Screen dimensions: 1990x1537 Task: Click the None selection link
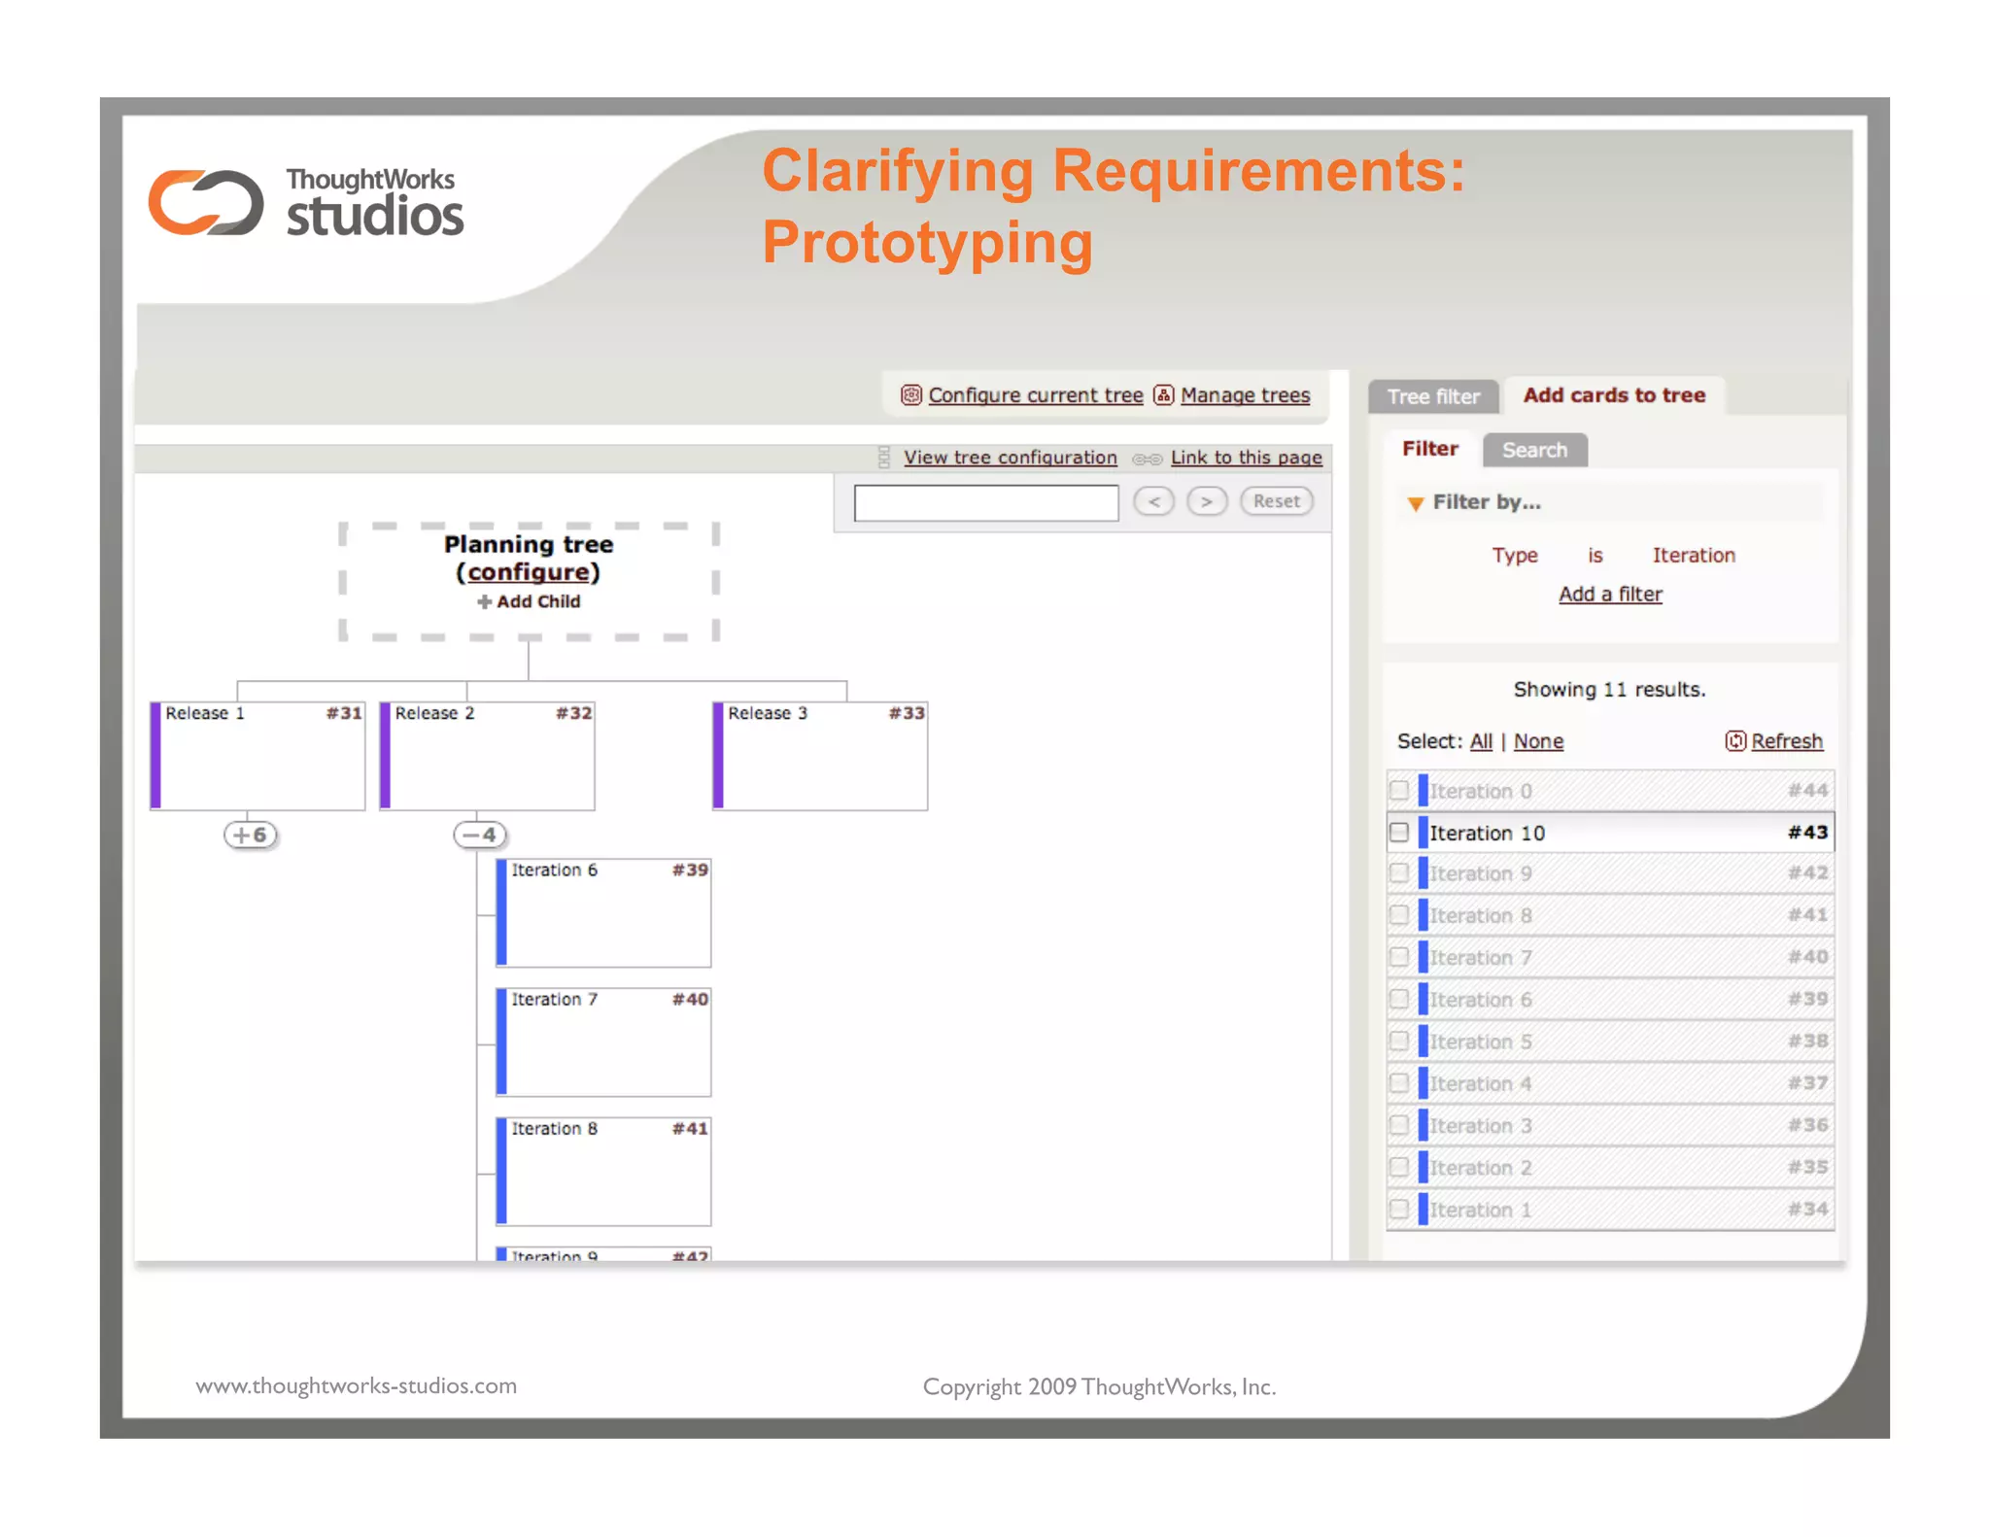[1538, 741]
